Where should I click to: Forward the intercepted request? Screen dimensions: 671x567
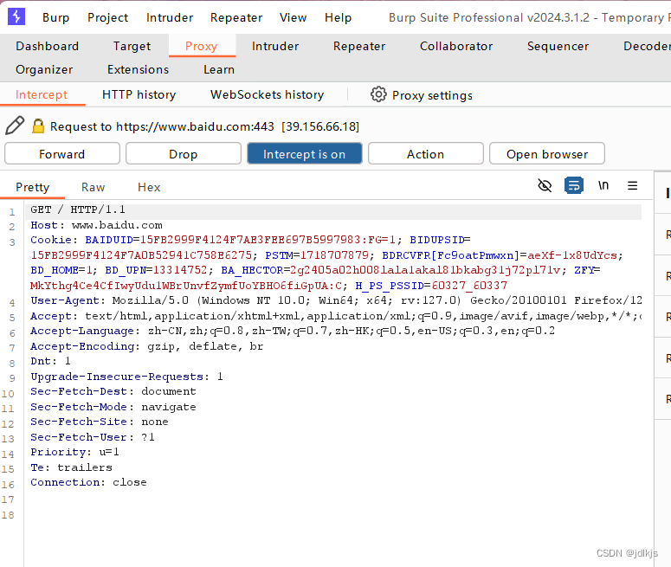point(62,153)
